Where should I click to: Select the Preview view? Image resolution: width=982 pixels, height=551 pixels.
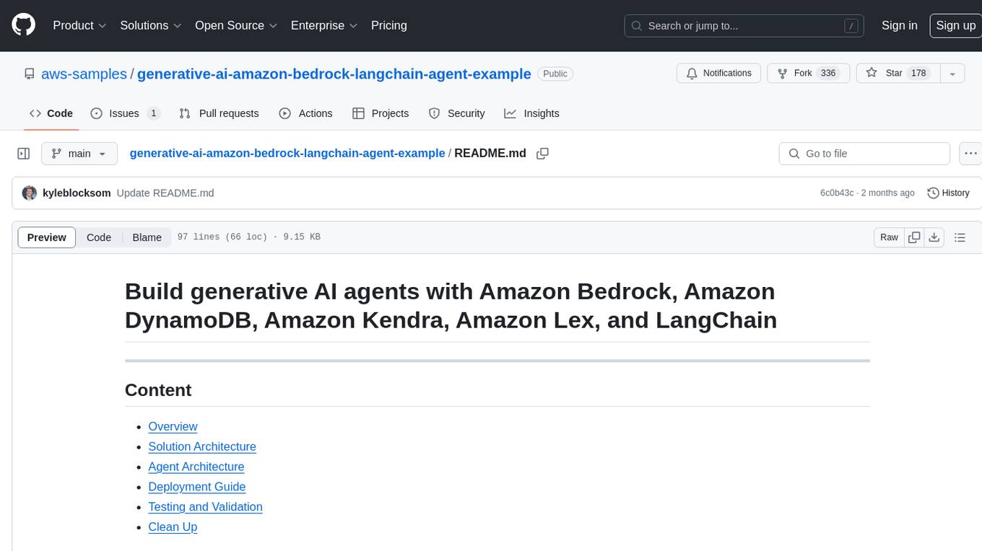point(47,237)
